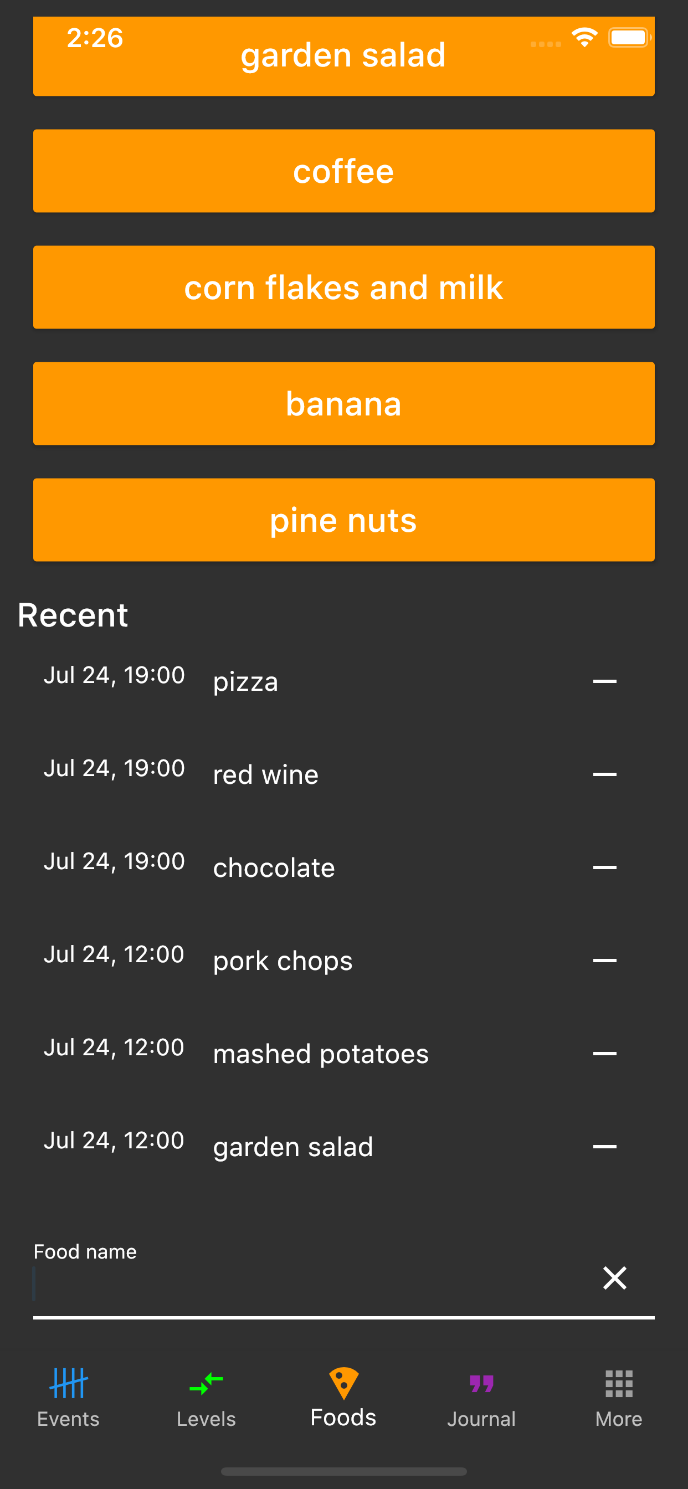
Task: Clear the Food name field
Action: (x=614, y=1278)
